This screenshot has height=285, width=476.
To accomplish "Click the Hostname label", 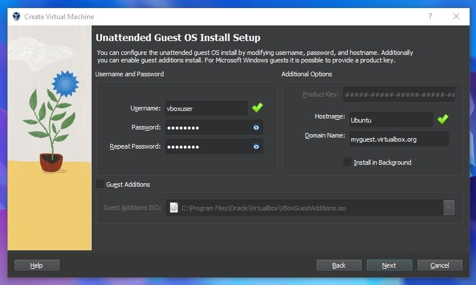I will (330, 116).
